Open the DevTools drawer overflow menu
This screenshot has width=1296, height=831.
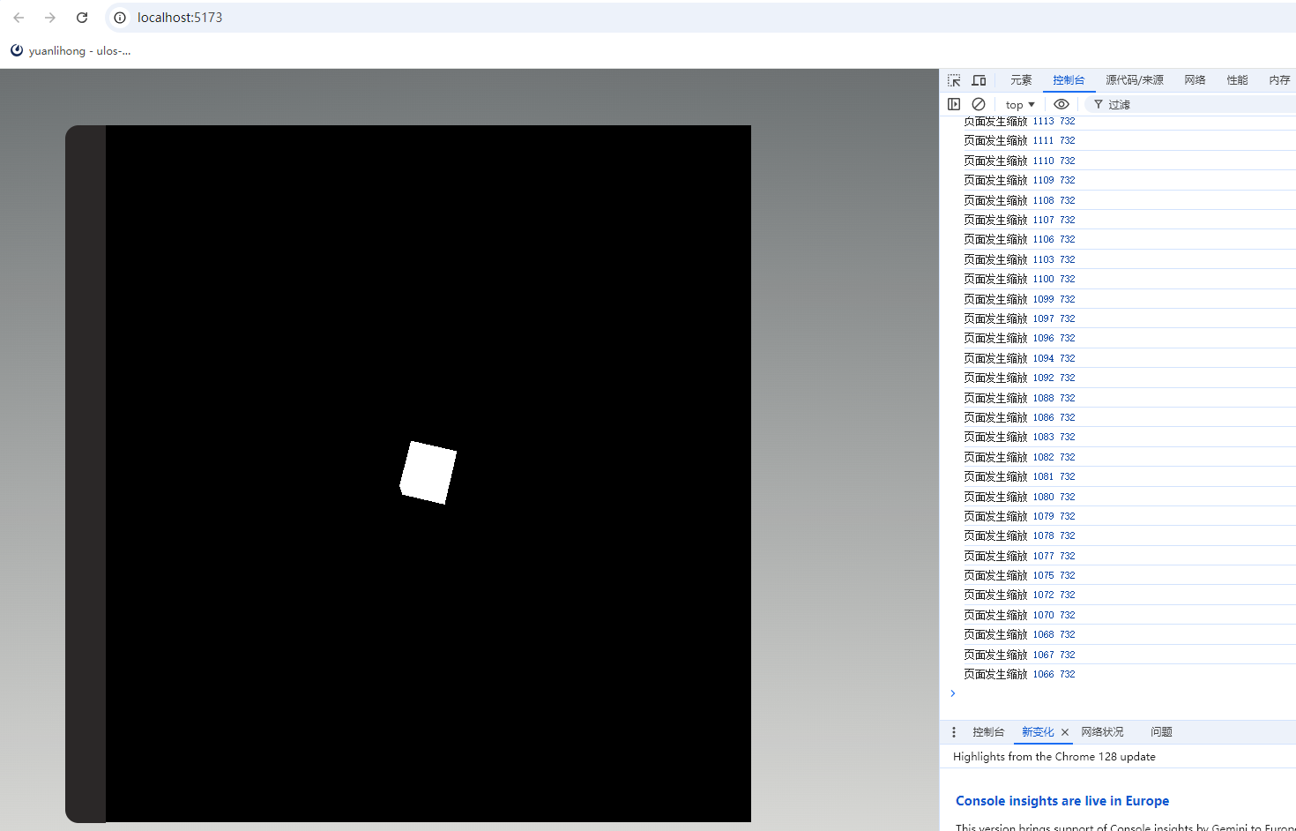coord(953,732)
